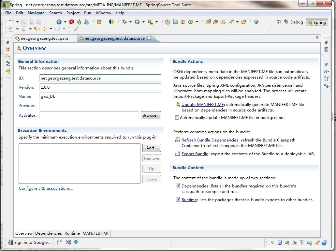Click the Execution Environments list box
This screenshot has width=336, height=251.
(x=80, y=163)
